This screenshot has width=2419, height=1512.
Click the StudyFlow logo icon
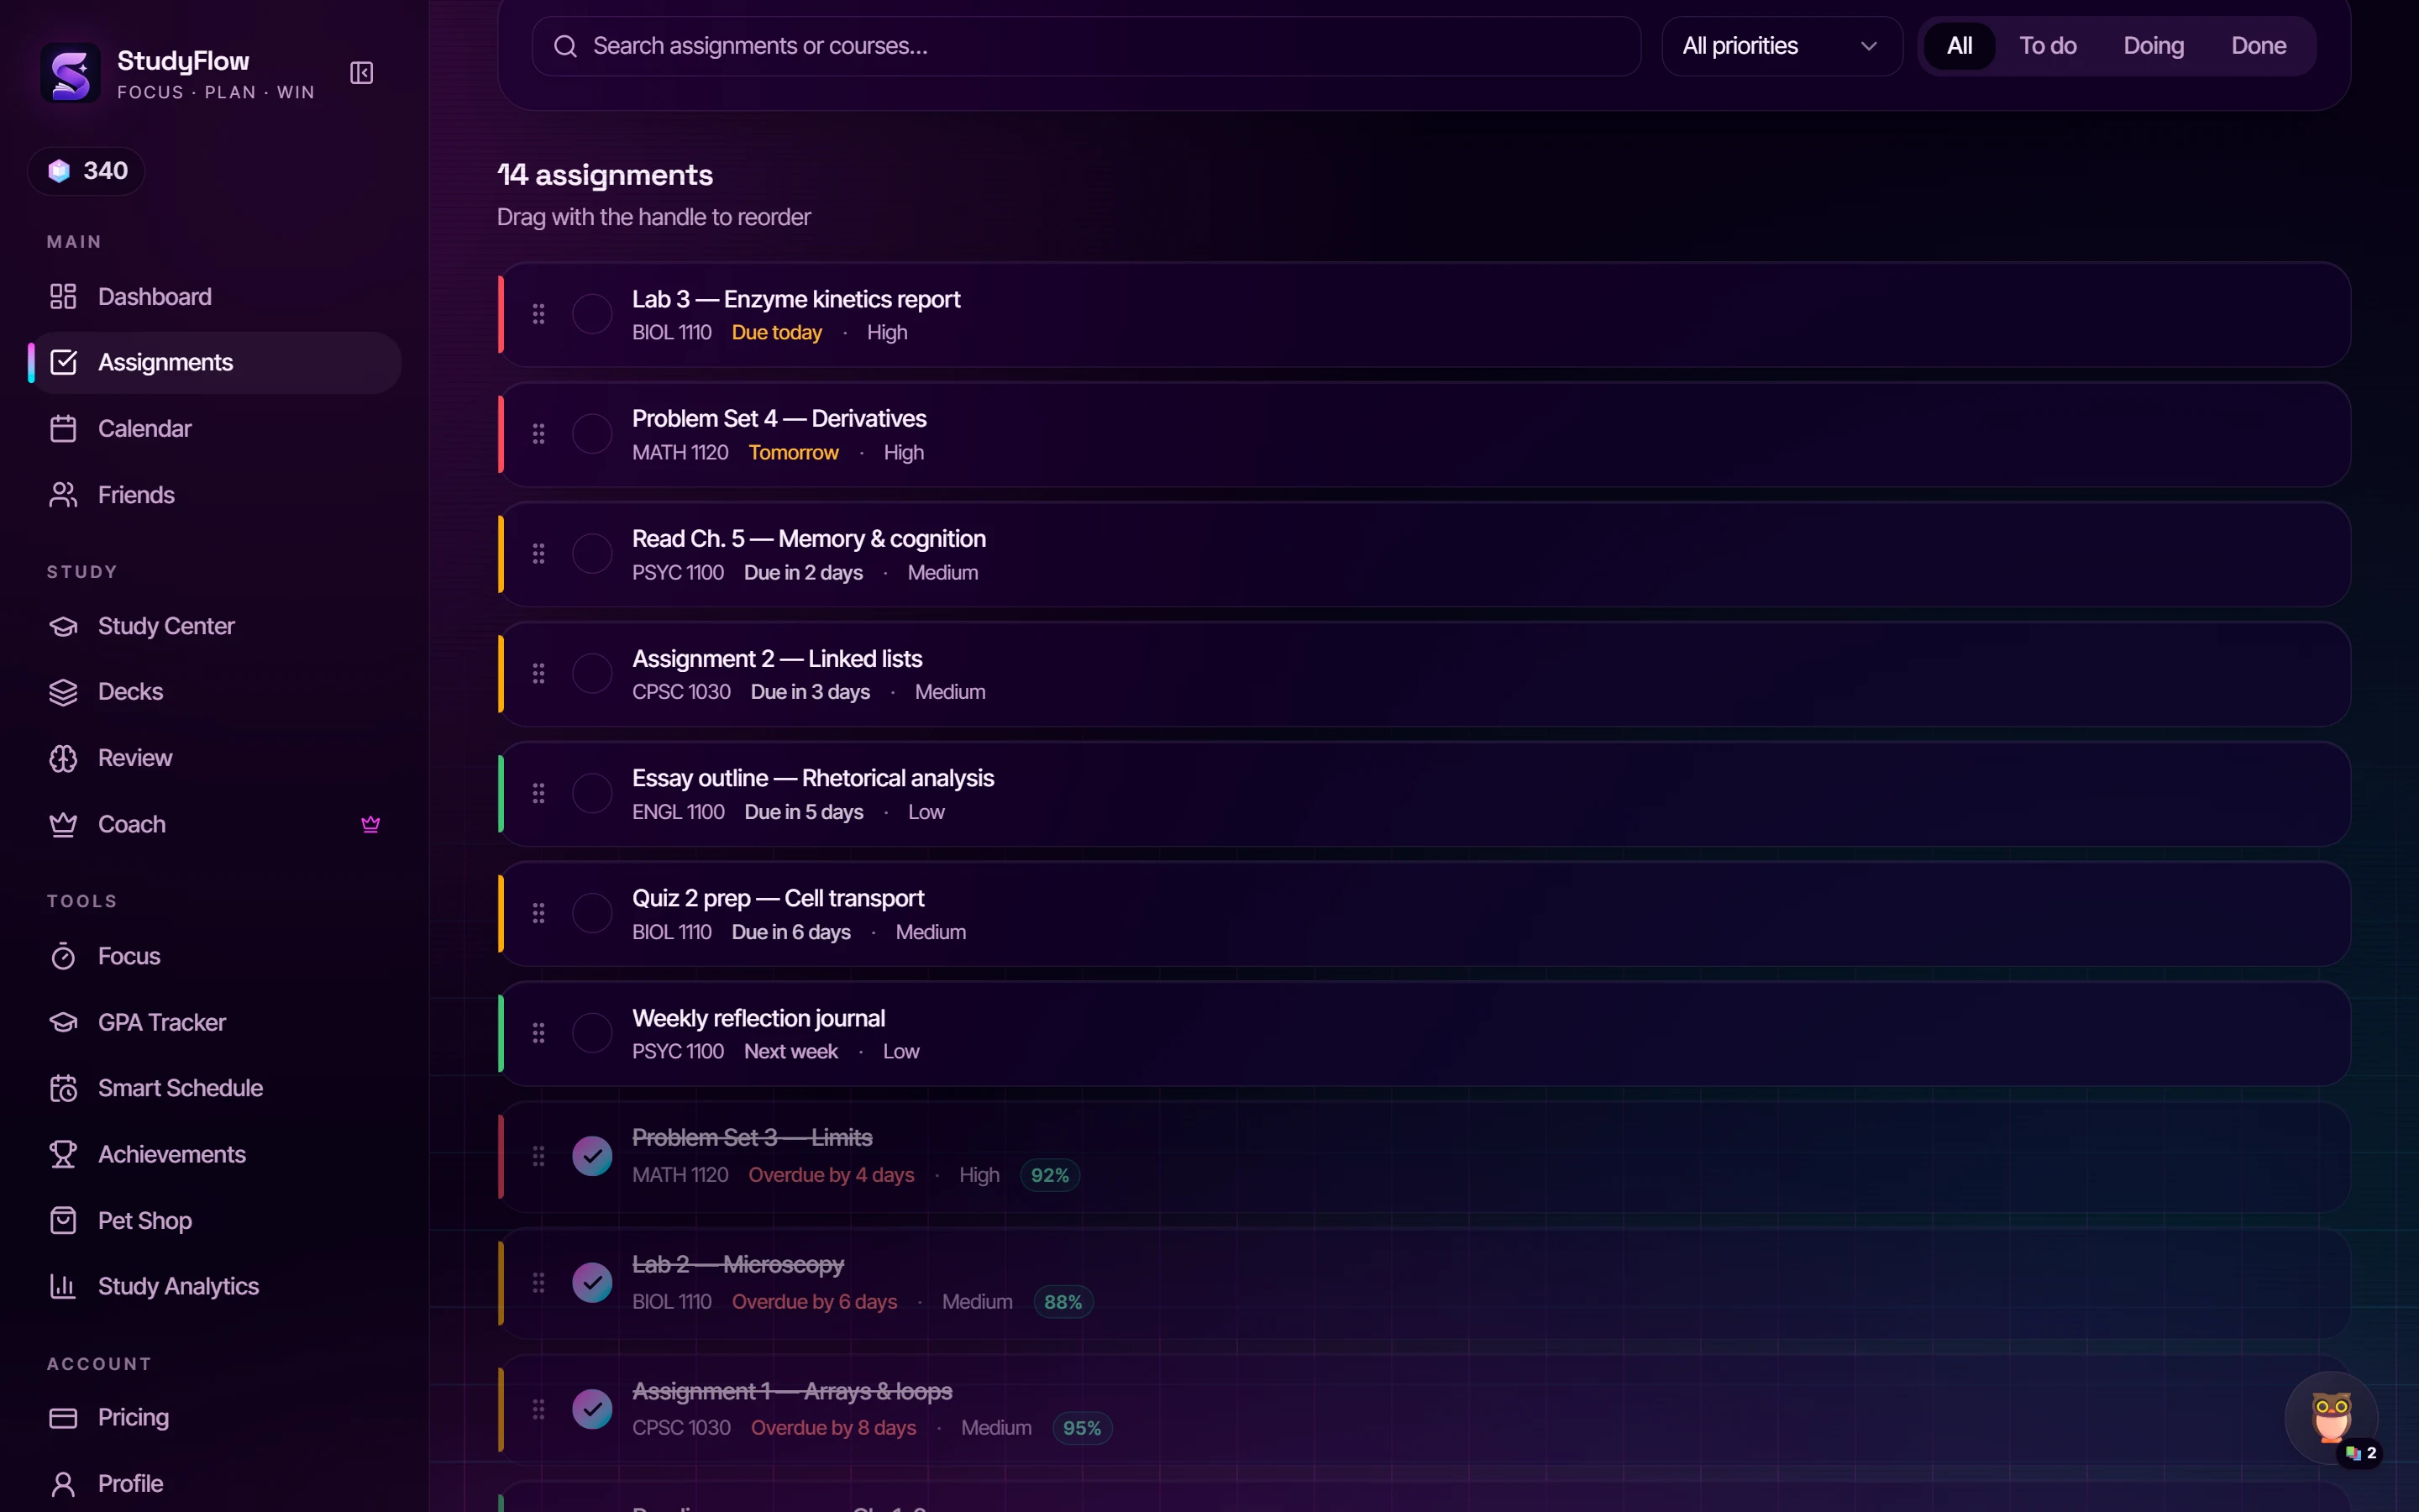coord(70,73)
